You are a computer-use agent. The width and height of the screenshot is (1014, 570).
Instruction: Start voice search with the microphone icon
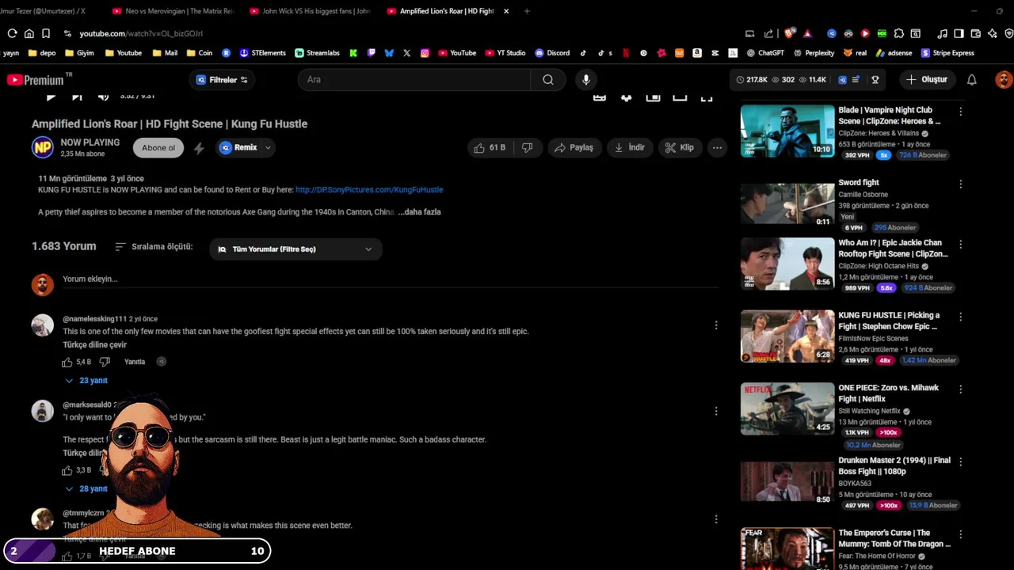point(586,79)
